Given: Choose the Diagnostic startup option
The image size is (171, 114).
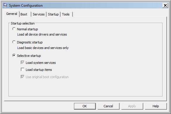Looking at the screenshot, I should point(14,42).
